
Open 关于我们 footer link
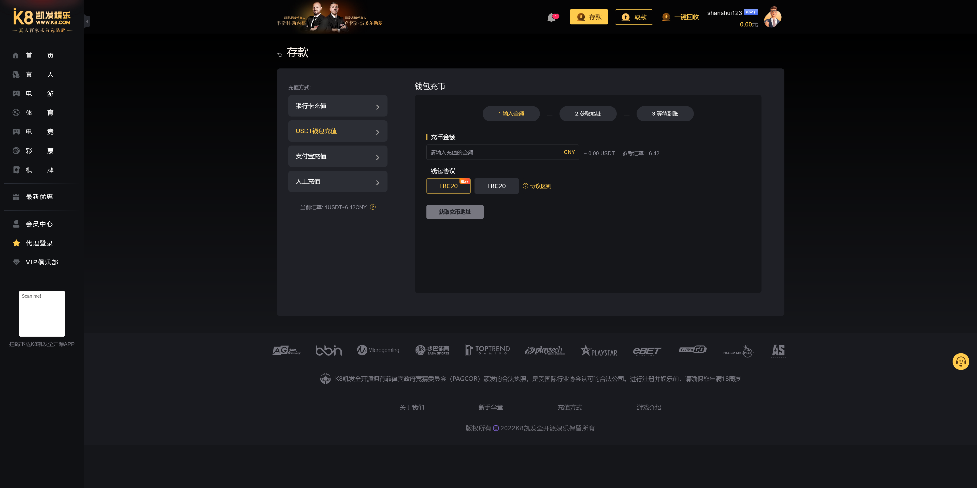[x=411, y=407]
